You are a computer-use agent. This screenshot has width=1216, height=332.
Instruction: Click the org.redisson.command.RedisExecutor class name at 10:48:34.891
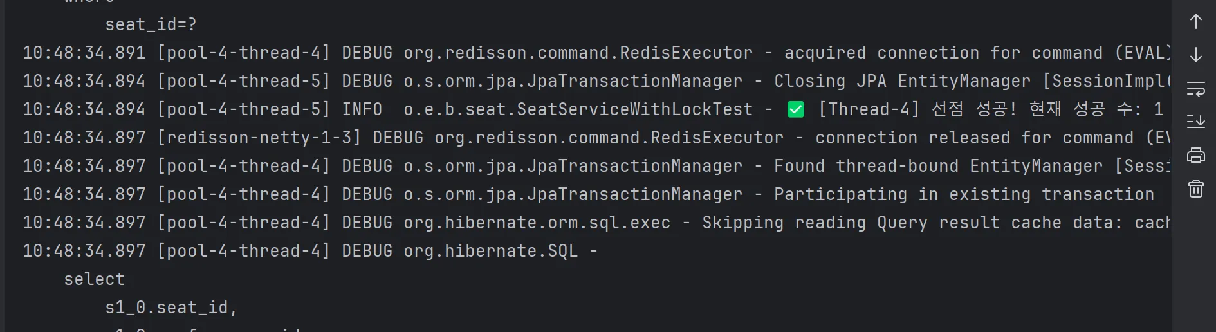[x=578, y=53]
